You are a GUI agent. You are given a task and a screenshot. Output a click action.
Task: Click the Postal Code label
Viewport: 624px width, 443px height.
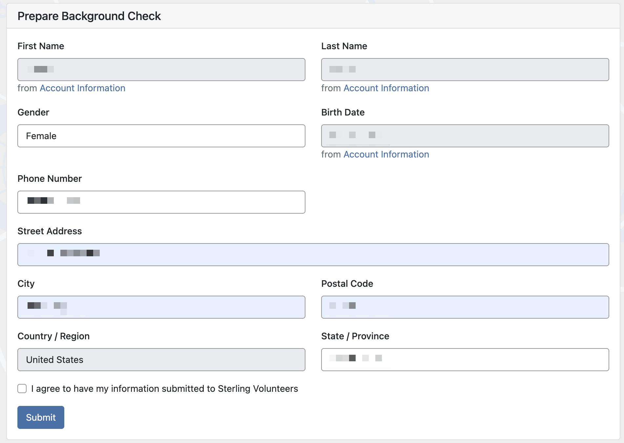(347, 284)
